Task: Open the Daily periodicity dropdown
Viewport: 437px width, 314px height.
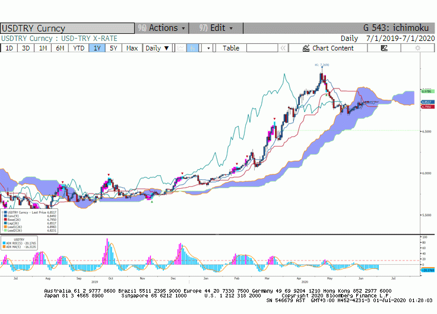Action: [x=157, y=48]
